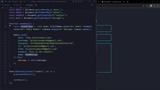This screenshot has width=160, height=90.
Task: Switch to the style.css editor tab
Action: (x=17, y=5)
